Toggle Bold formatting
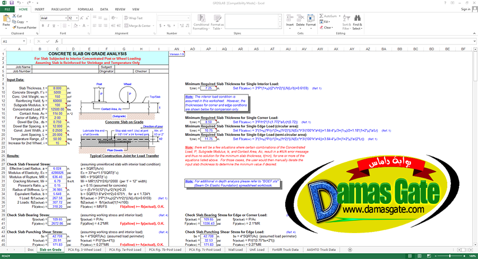This screenshot has height=259, width=478. coord(42,26)
